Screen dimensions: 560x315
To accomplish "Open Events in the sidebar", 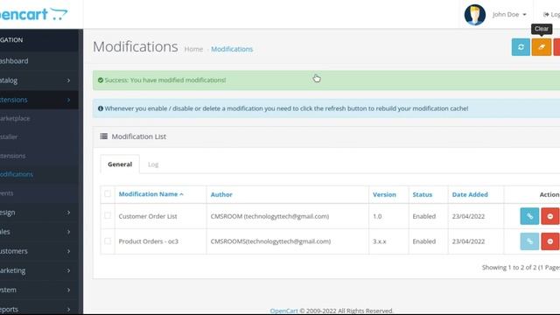I will pos(39,193).
